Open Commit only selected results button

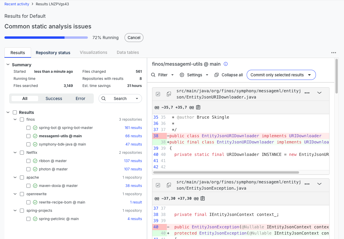tap(281, 75)
